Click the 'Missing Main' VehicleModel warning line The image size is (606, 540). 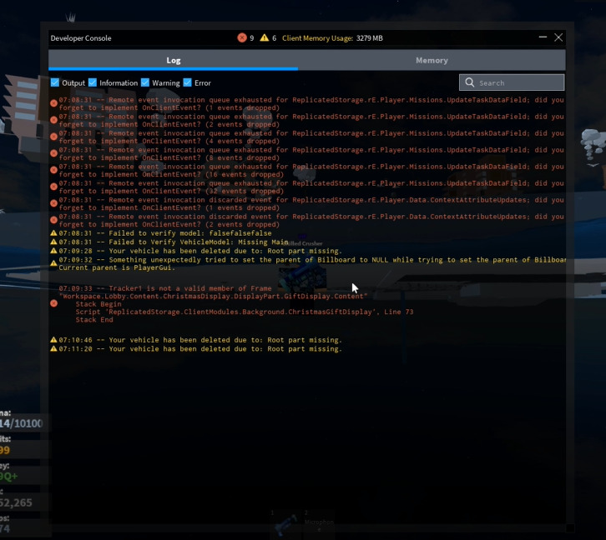pyautogui.click(x=174, y=242)
